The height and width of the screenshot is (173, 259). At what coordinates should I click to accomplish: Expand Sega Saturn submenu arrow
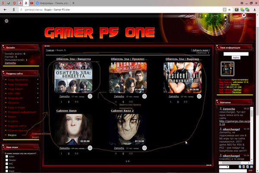click(x=38, y=89)
